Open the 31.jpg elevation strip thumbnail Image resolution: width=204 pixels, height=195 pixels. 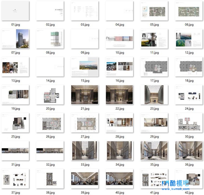pos(15,151)
